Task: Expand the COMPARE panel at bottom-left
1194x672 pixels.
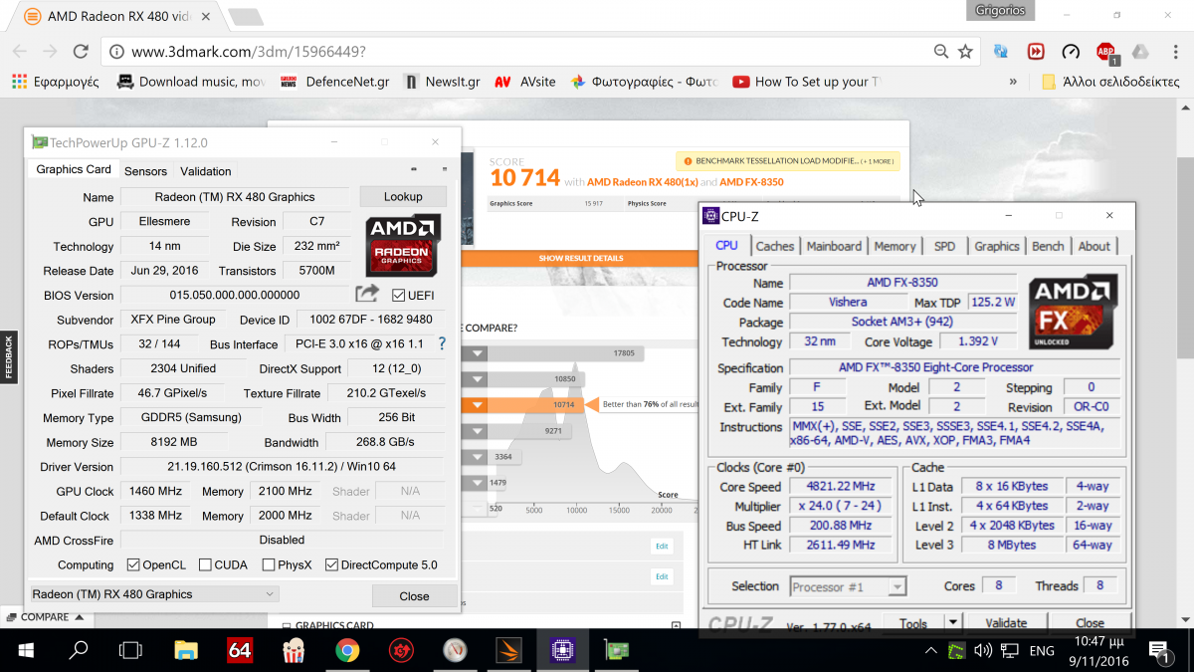Action: (x=45, y=617)
